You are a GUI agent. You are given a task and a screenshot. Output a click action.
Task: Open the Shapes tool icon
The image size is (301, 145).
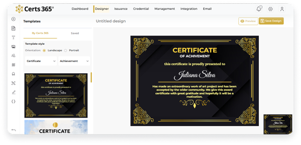coord(14,55)
